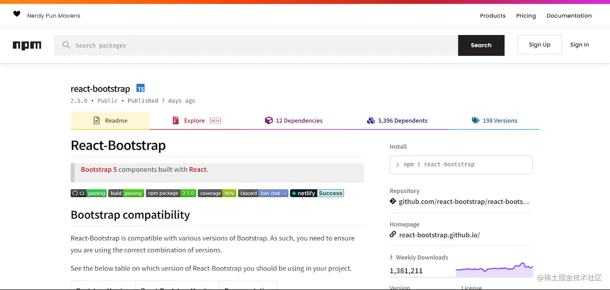This screenshot has width=610, height=290.
Task: Click the purple Dependencies cube icon
Action: tap(269, 121)
